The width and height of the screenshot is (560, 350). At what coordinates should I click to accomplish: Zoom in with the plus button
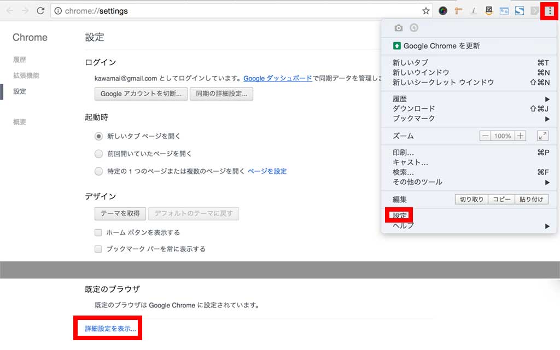point(521,136)
